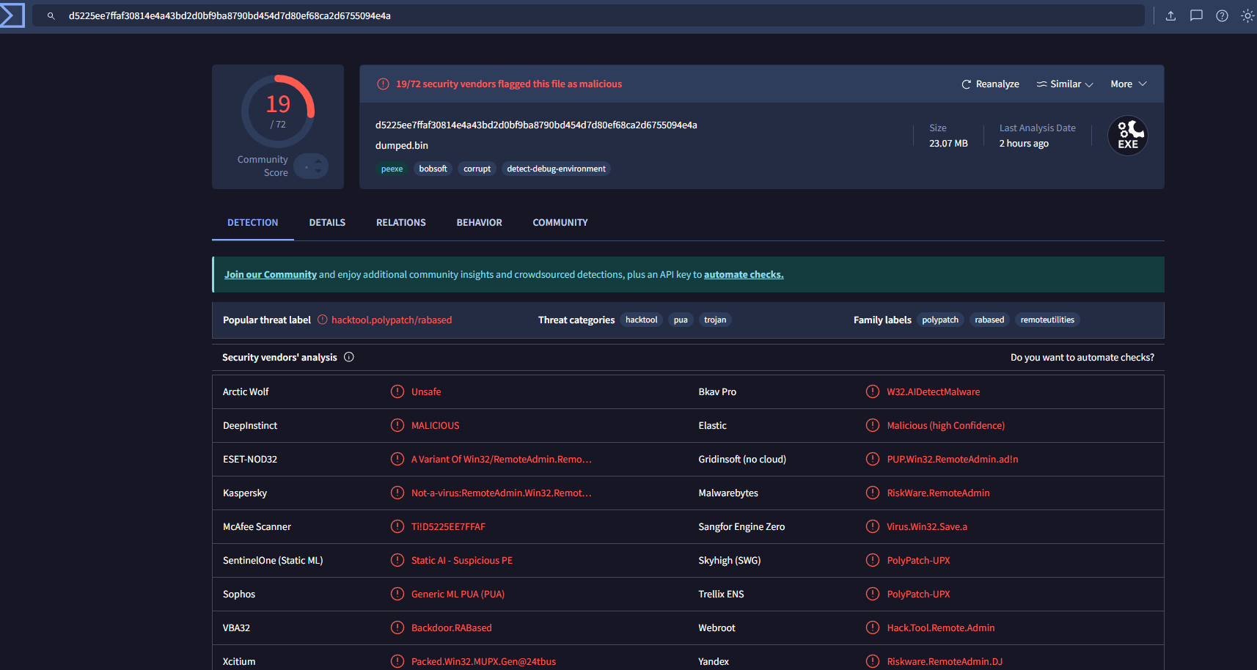This screenshot has height=670, width=1257.
Task: Click the Backdoor.RABased detection text
Action: pos(452,628)
